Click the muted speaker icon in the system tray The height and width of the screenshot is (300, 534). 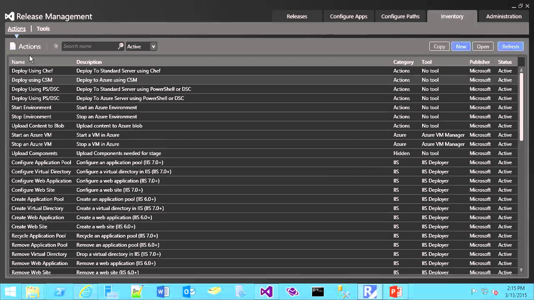[495, 292]
